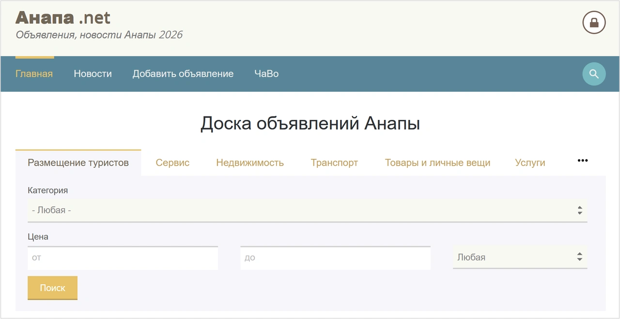The height and width of the screenshot is (319, 620).
Task: Open the Новости menu item
Action: pyautogui.click(x=93, y=74)
